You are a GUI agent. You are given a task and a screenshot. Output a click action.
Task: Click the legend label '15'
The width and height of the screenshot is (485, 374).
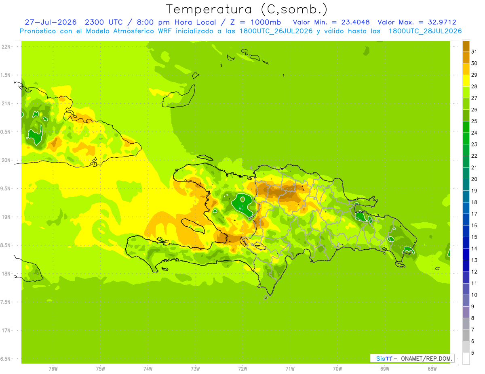474,237
